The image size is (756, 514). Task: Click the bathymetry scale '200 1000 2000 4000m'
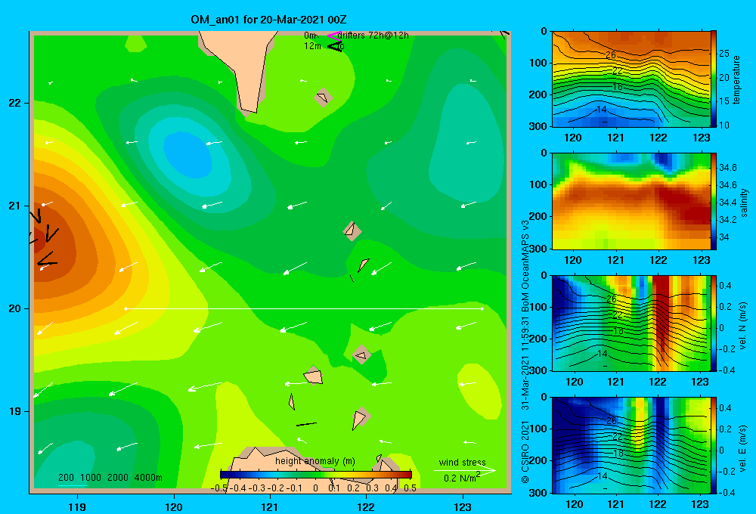pyautogui.click(x=110, y=478)
